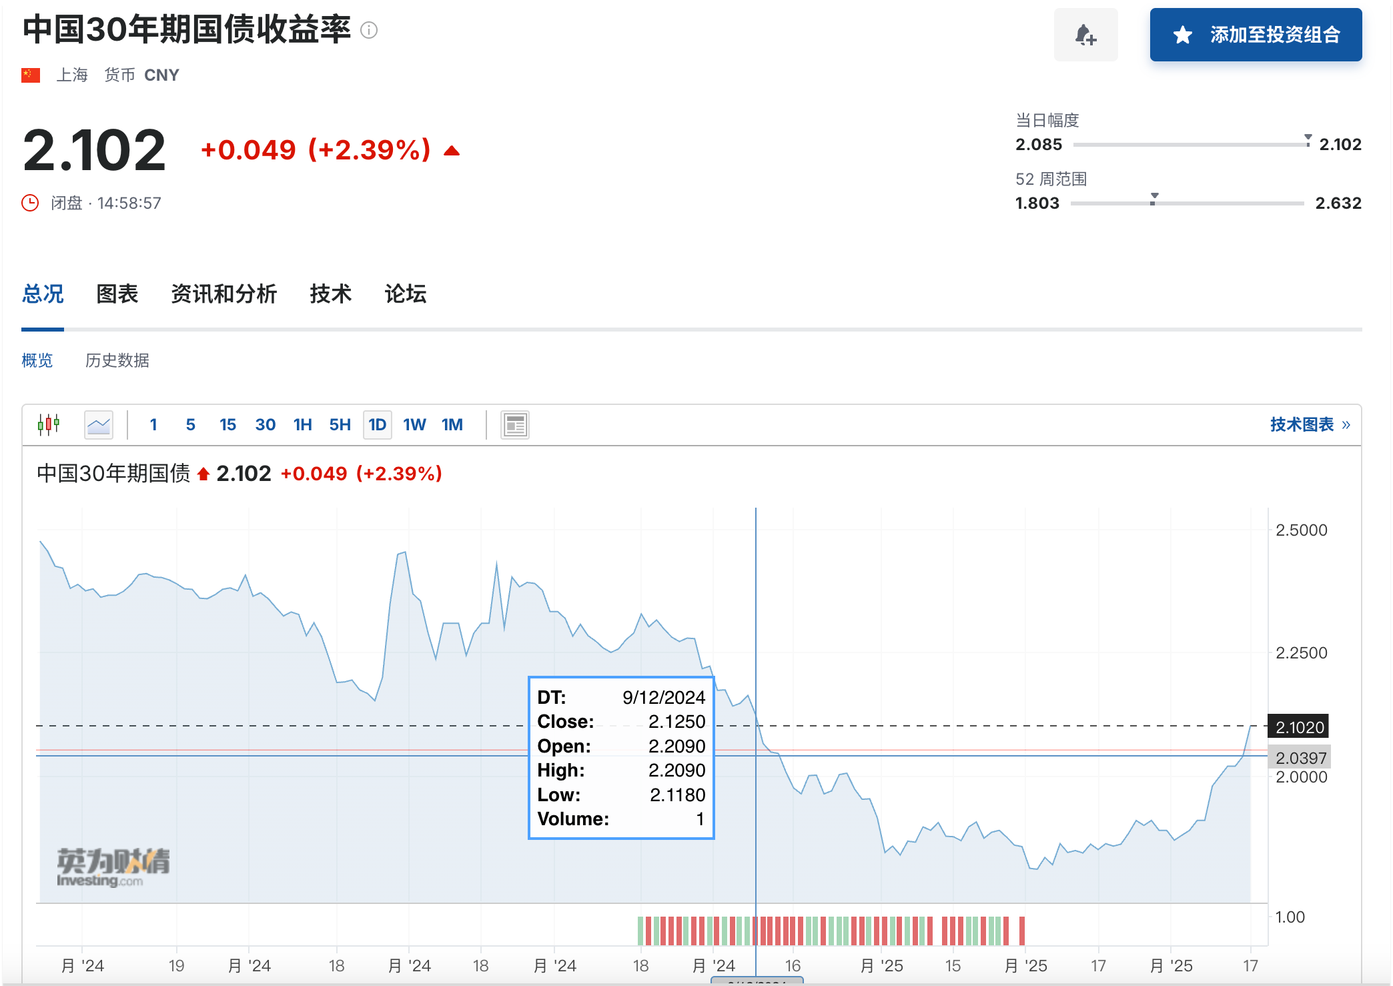Select the 1D chart interval
The width and height of the screenshot is (1393, 986).
(x=377, y=424)
